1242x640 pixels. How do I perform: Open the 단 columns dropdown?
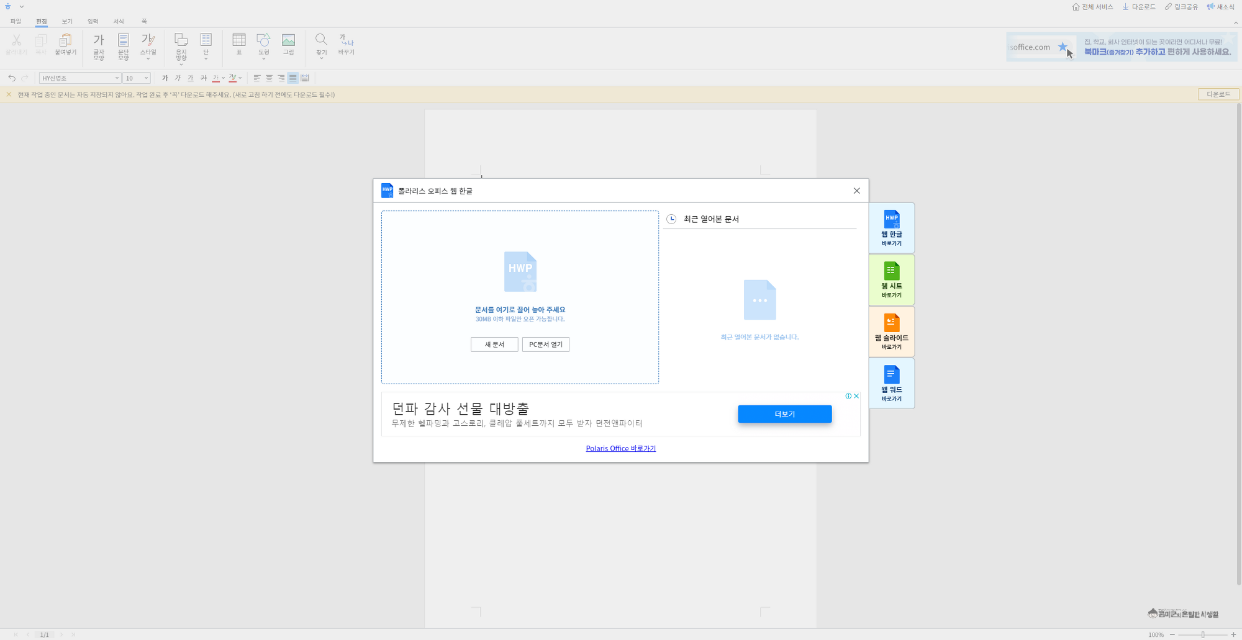click(x=206, y=47)
